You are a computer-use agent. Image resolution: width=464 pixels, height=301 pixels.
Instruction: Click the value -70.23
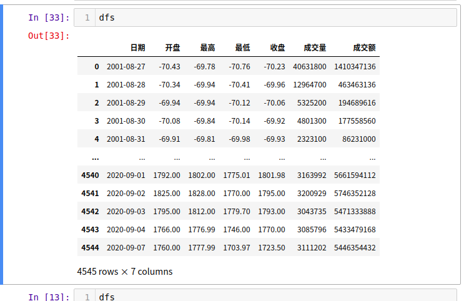[x=274, y=67]
